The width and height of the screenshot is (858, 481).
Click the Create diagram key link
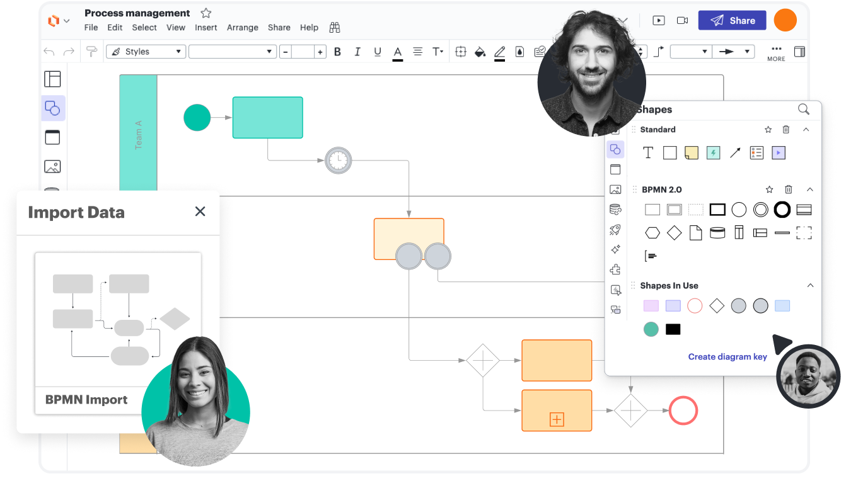pos(727,356)
